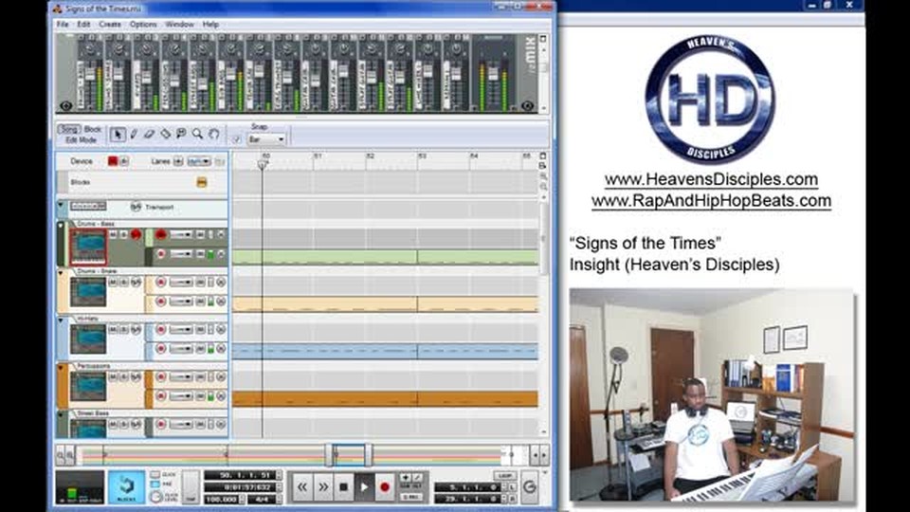Click the Blocks button in transport panel

[x=126, y=486]
